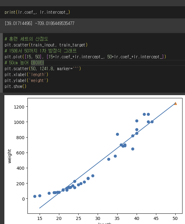The width and height of the screenshot is (185, 224).
Task: Click the 1000 y-axis tick label
Action: pyautogui.click(x=19, y=122)
